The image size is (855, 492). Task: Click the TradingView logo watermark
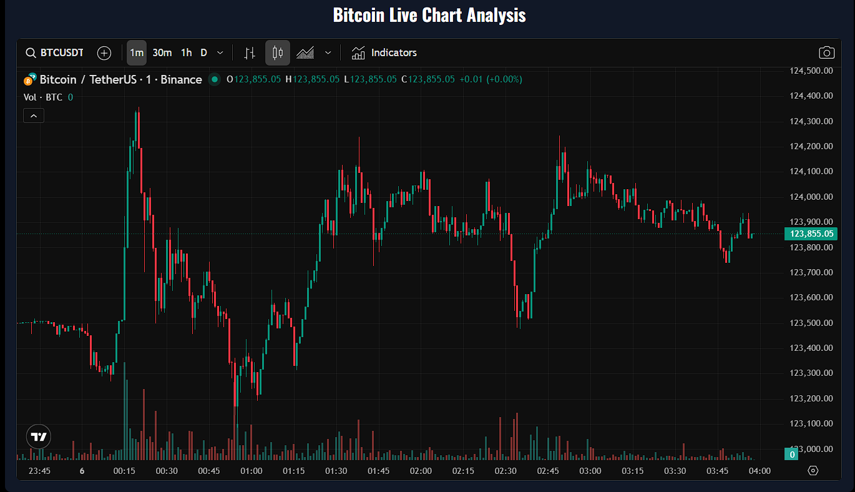38,436
